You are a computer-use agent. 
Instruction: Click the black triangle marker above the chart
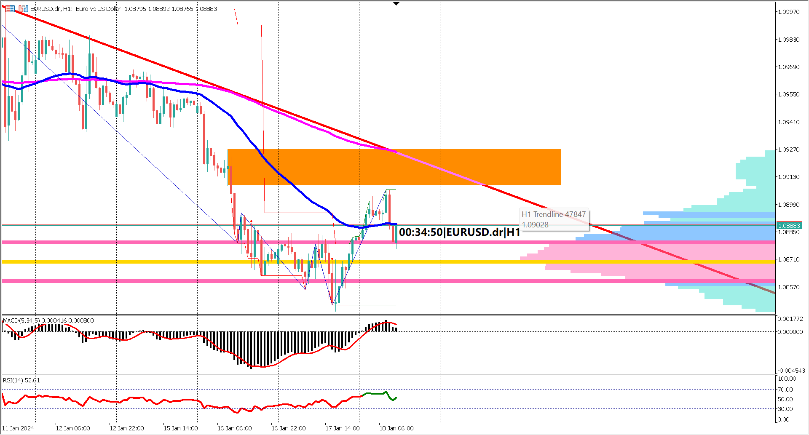point(396,3)
